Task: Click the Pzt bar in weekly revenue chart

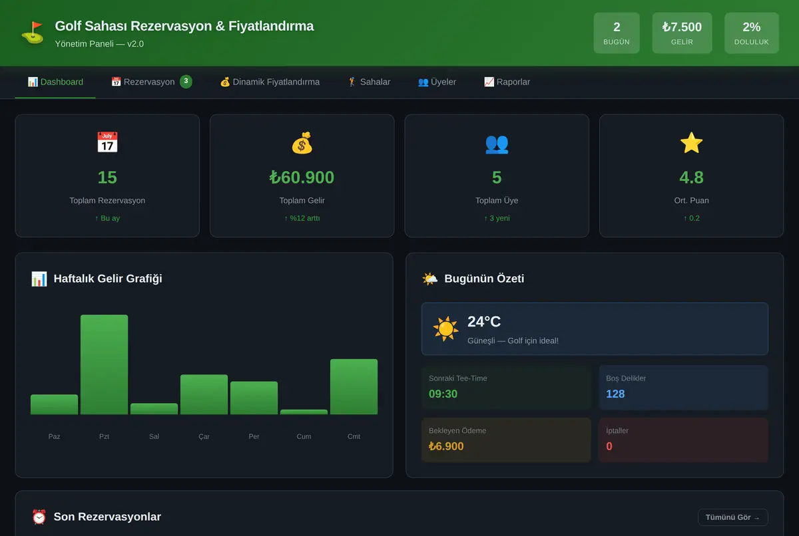Action: (x=105, y=364)
